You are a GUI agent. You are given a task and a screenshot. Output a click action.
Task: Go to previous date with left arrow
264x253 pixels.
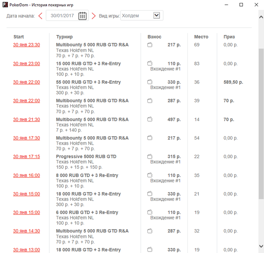pos(40,16)
